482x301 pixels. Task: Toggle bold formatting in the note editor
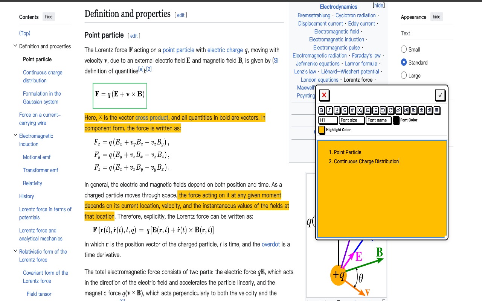322,110
